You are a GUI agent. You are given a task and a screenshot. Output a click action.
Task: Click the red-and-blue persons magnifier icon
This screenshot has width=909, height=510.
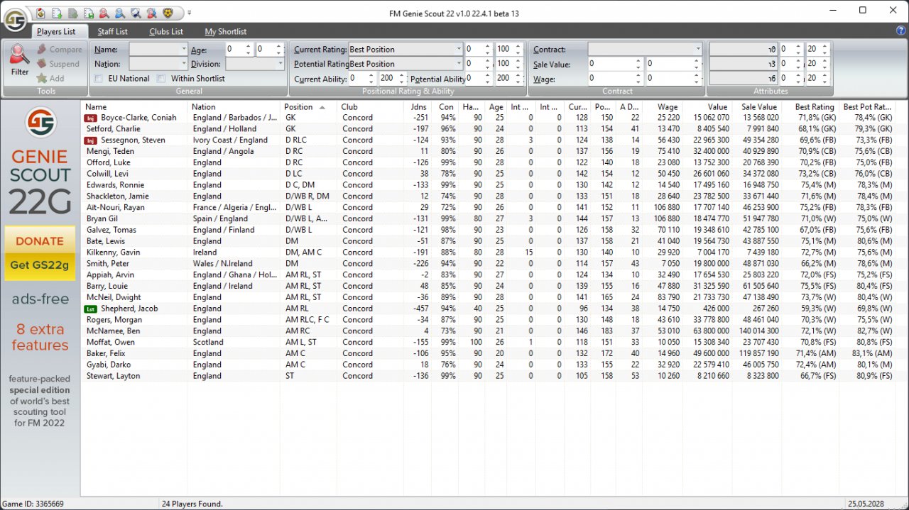[x=151, y=13]
